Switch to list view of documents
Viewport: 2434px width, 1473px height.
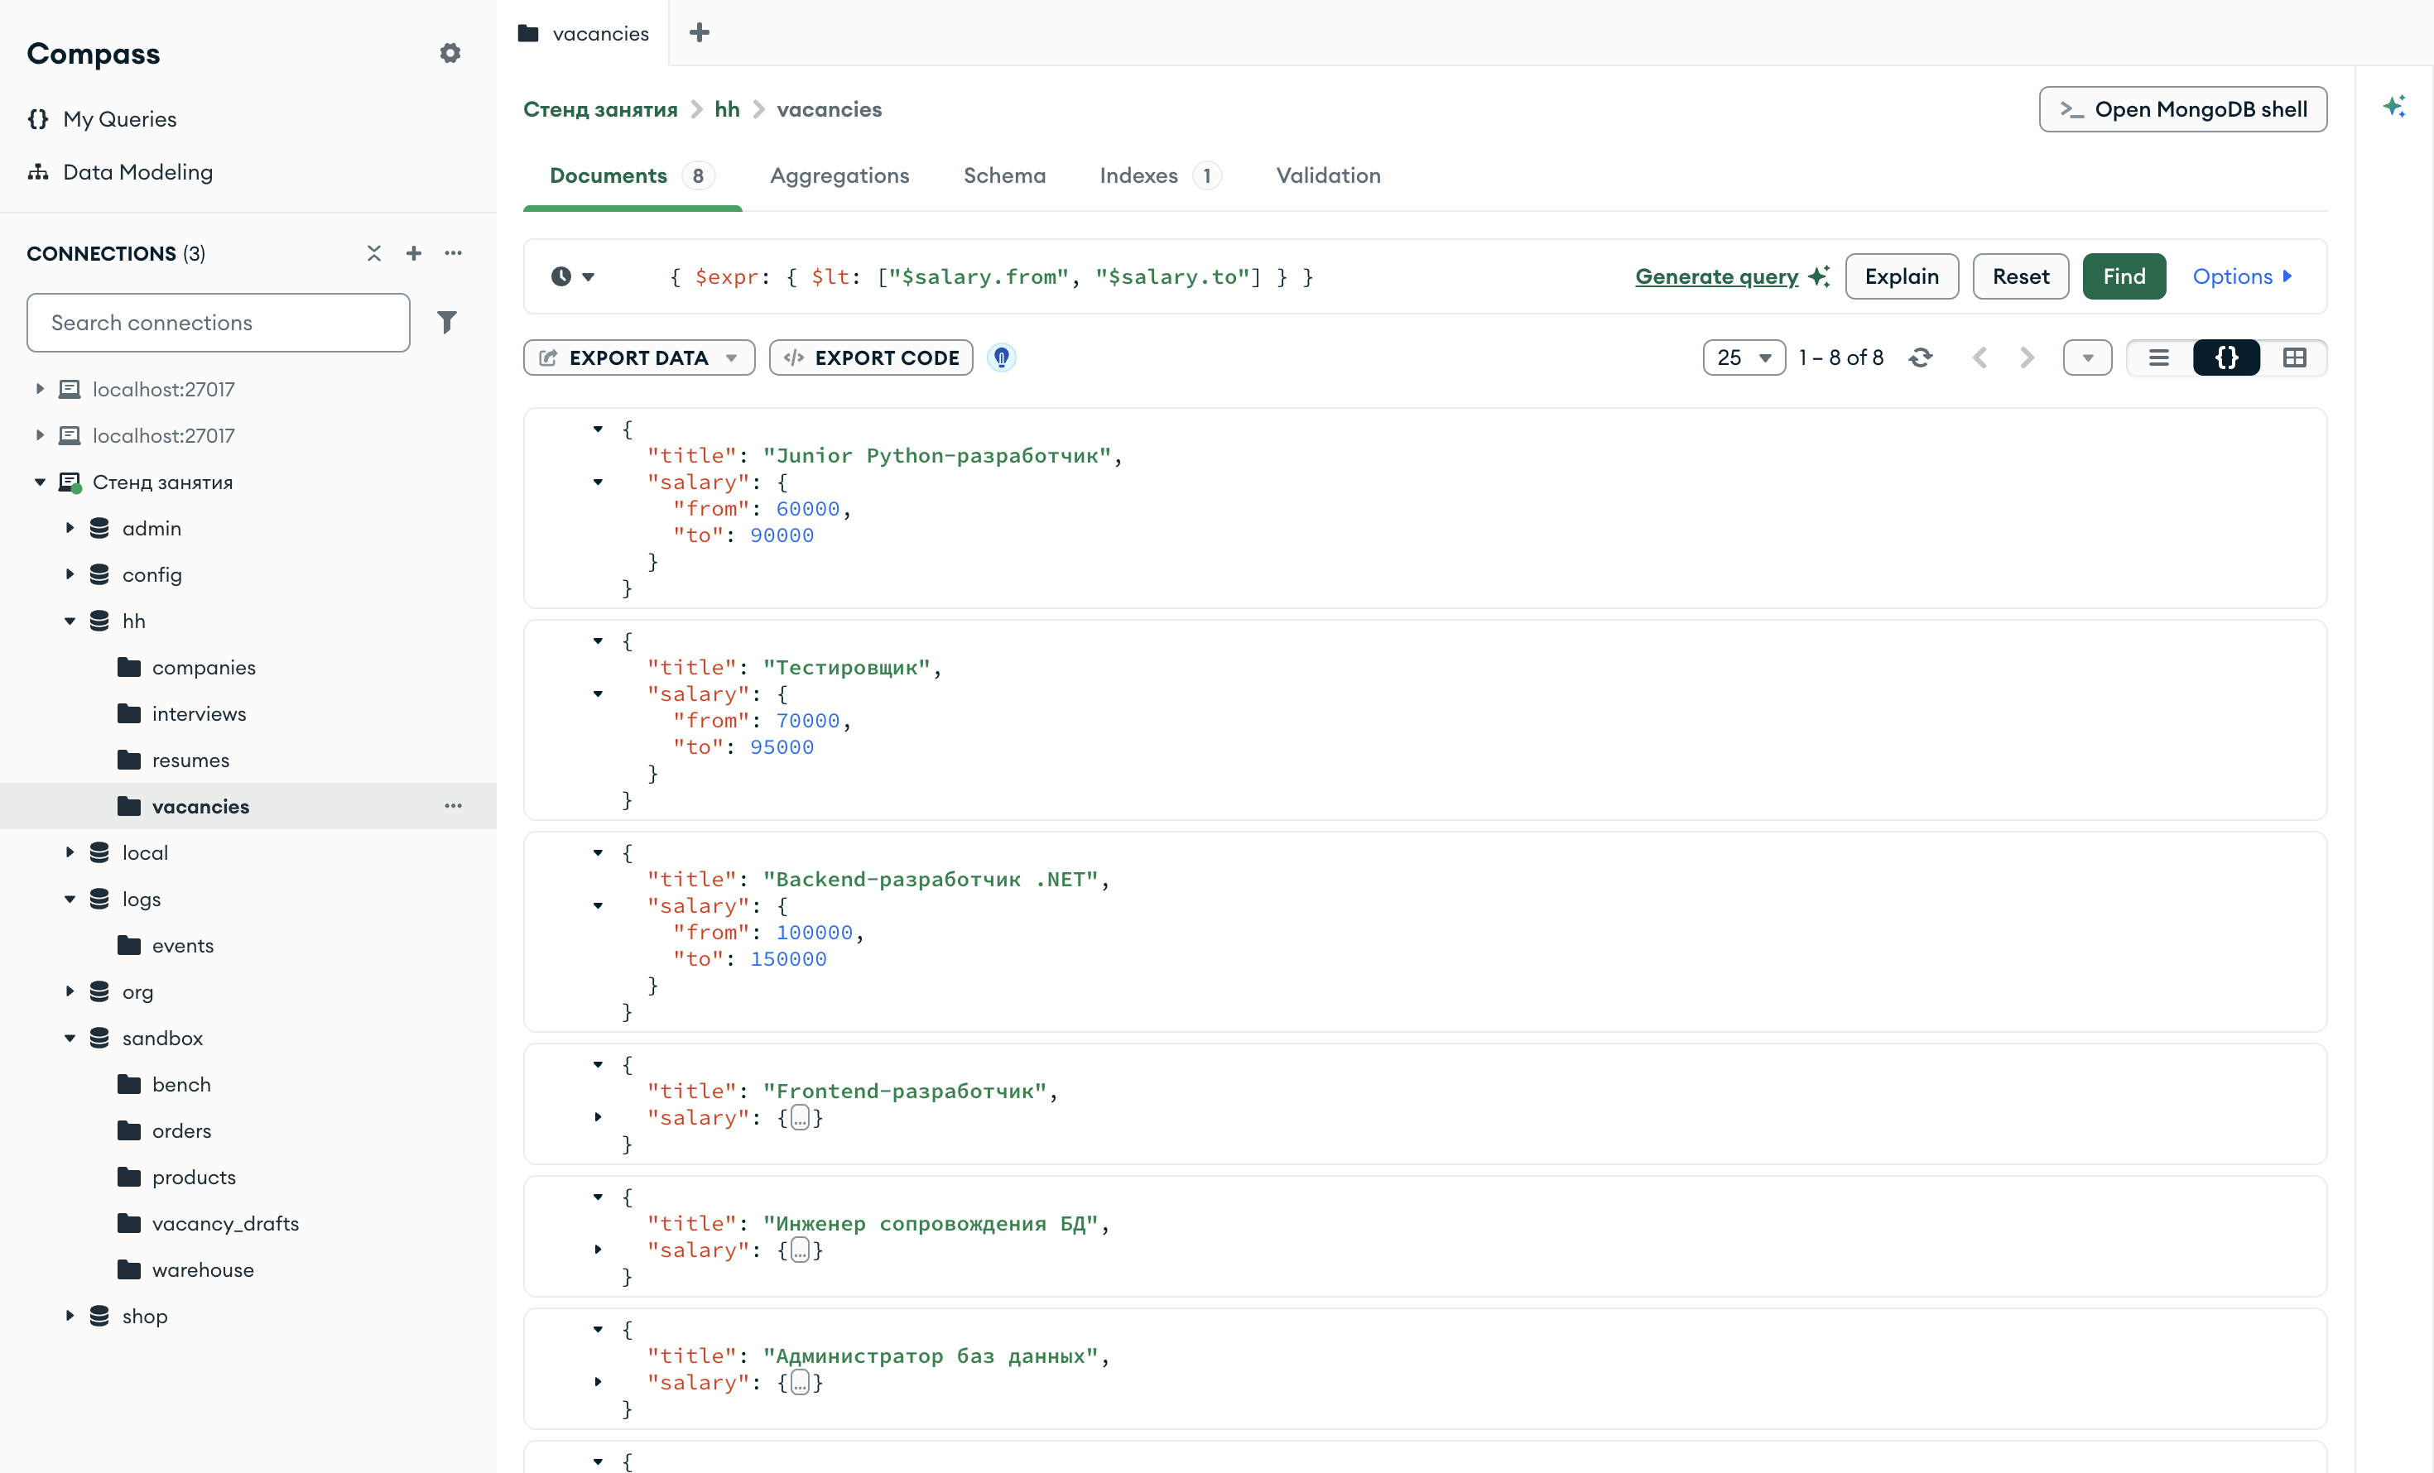click(x=2159, y=357)
